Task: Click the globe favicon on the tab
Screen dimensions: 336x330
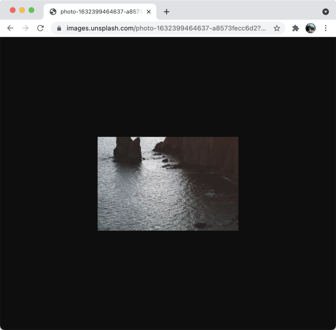Action: (53, 12)
